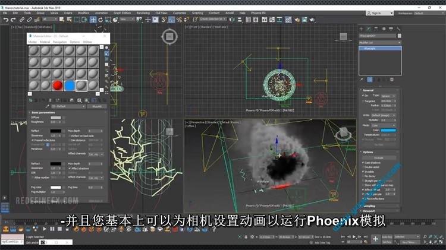Activate the Select and Move tool
Screen dimensions: 446x250
click(93, 20)
